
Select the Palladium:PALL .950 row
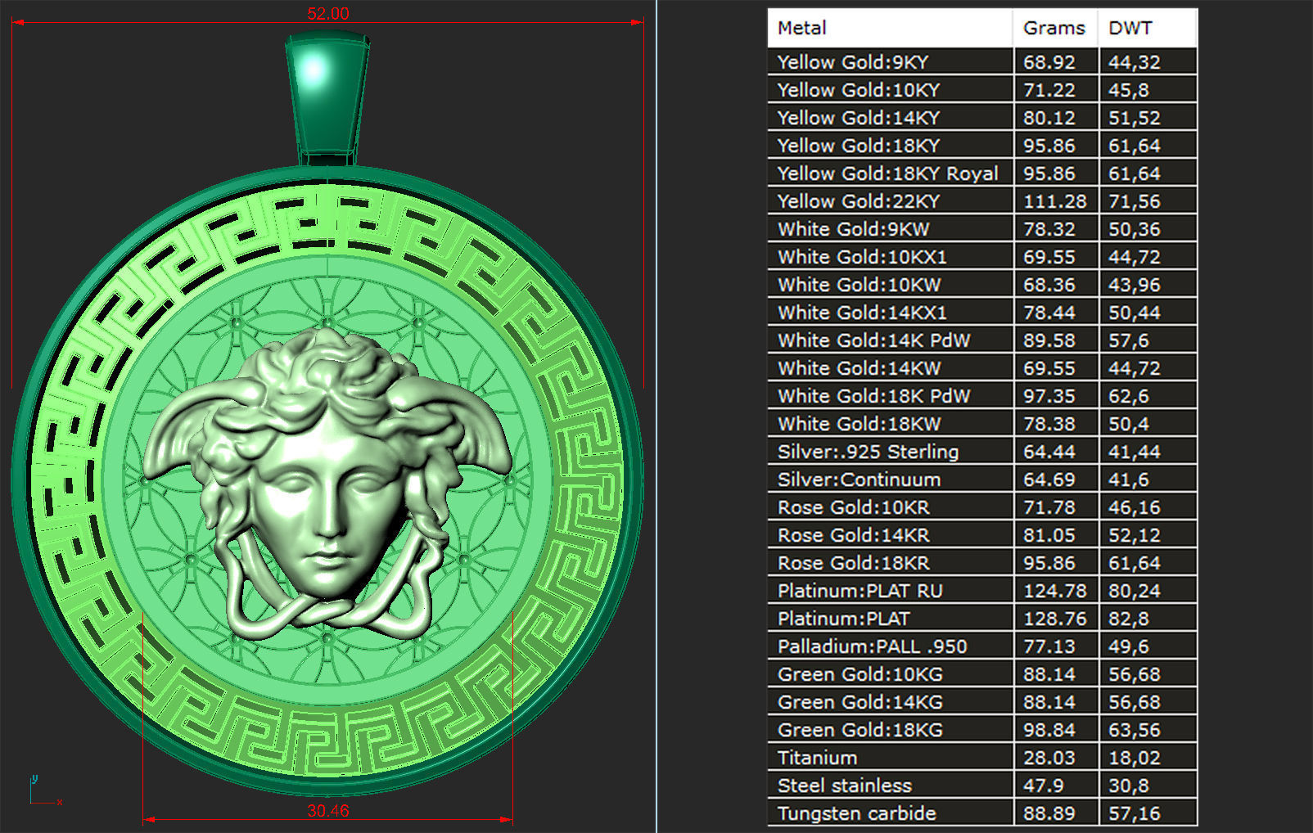coord(982,646)
